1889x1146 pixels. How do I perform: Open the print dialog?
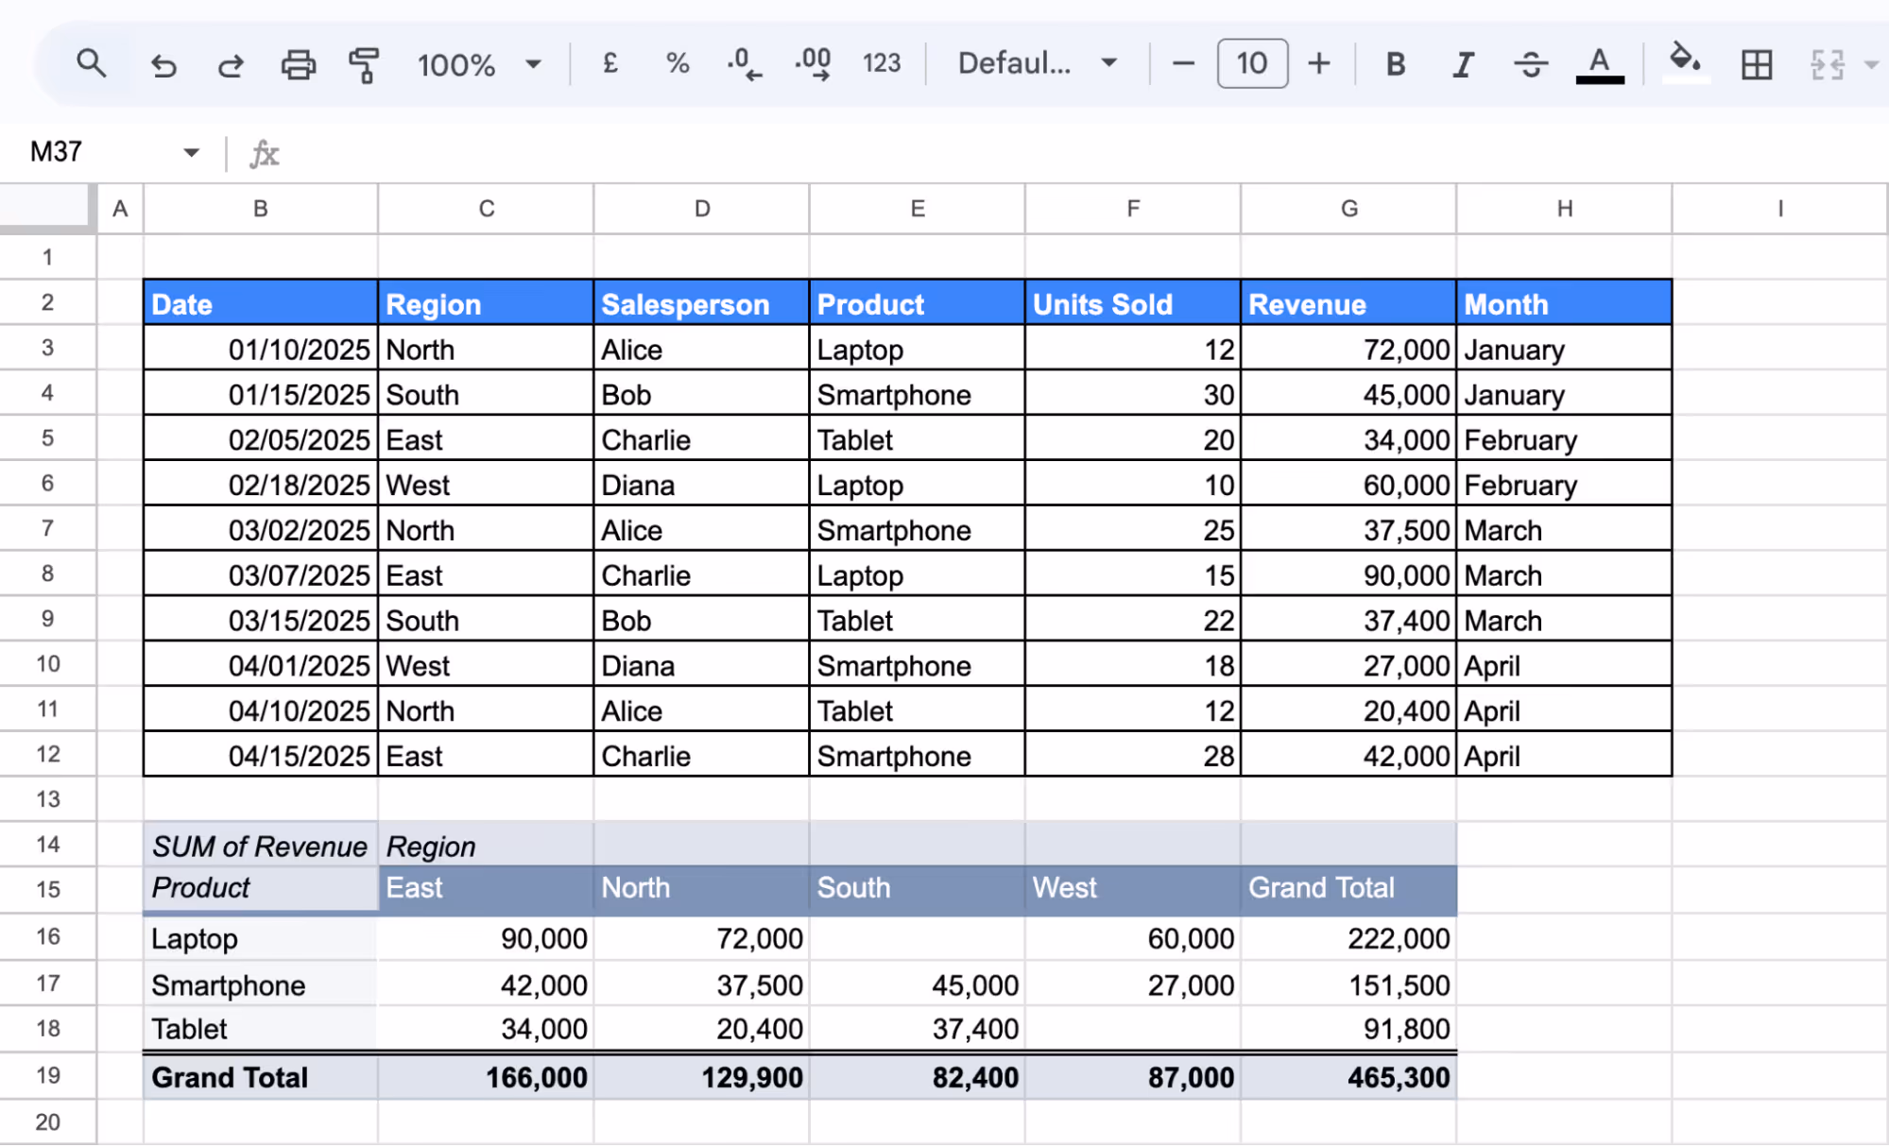click(297, 63)
